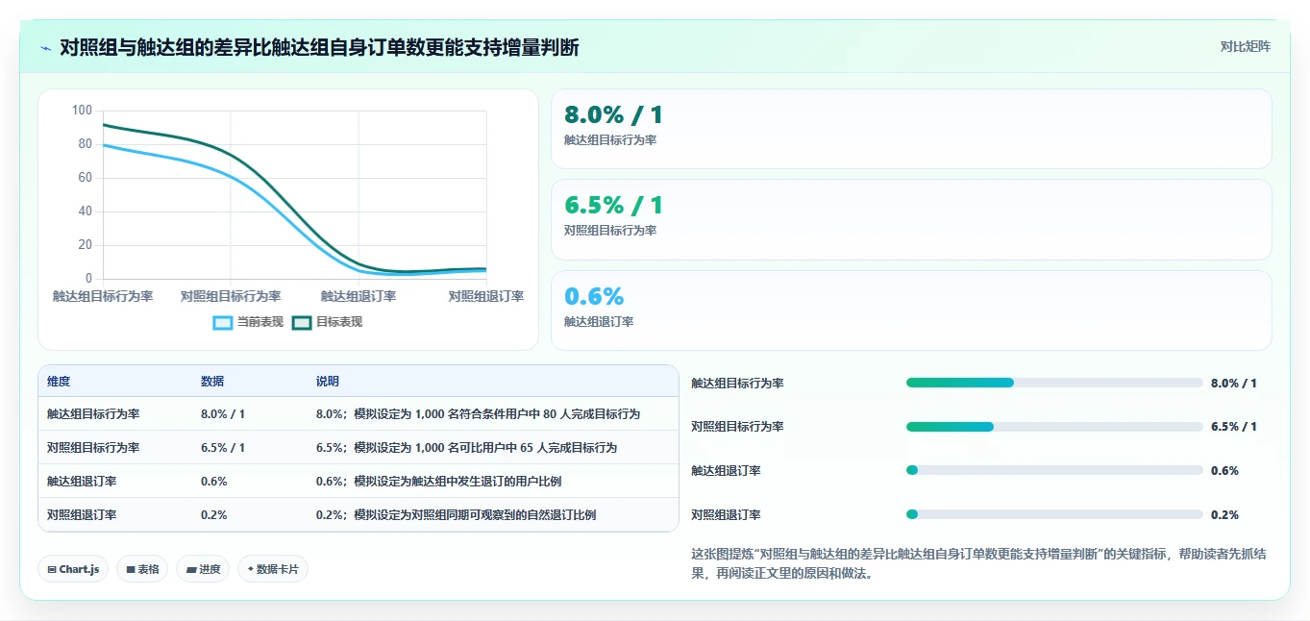Select the 表格 tag chip
This screenshot has width=1310, height=621.
click(x=142, y=569)
